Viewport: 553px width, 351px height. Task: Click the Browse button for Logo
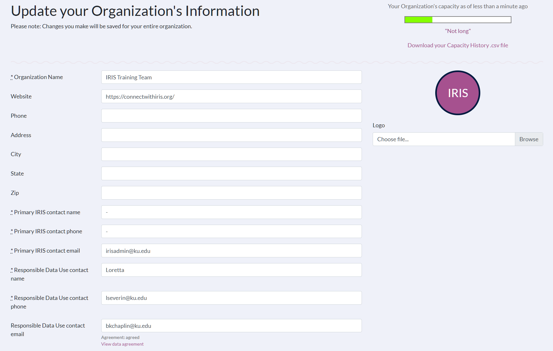pyautogui.click(x=529, y=139)
